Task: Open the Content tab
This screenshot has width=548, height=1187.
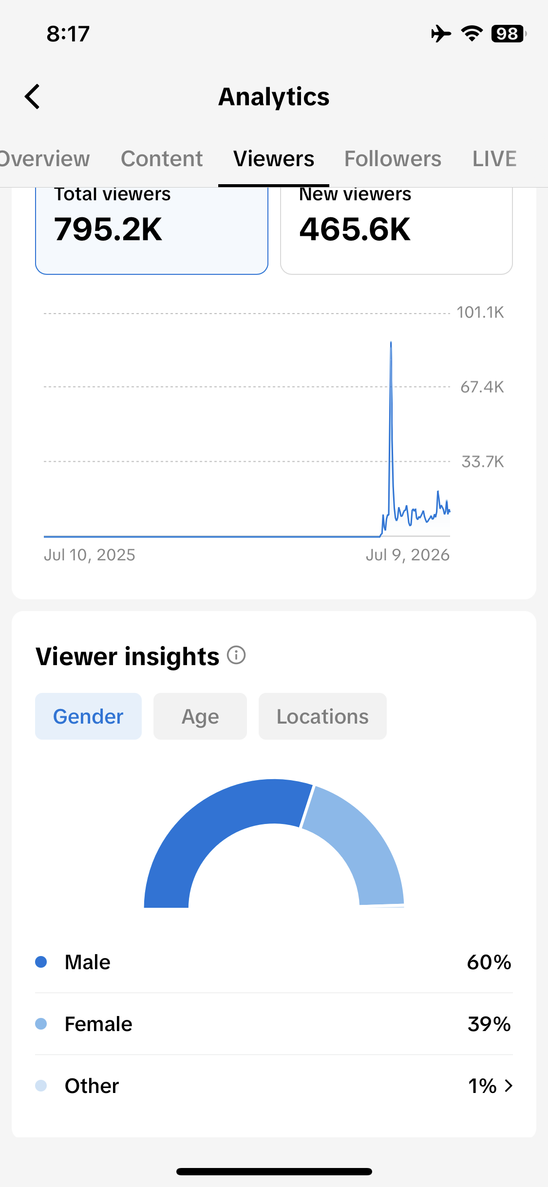Action: coord(162,159)
